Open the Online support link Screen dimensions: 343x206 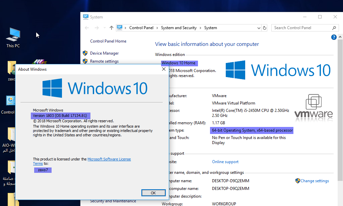click(225, 162)
